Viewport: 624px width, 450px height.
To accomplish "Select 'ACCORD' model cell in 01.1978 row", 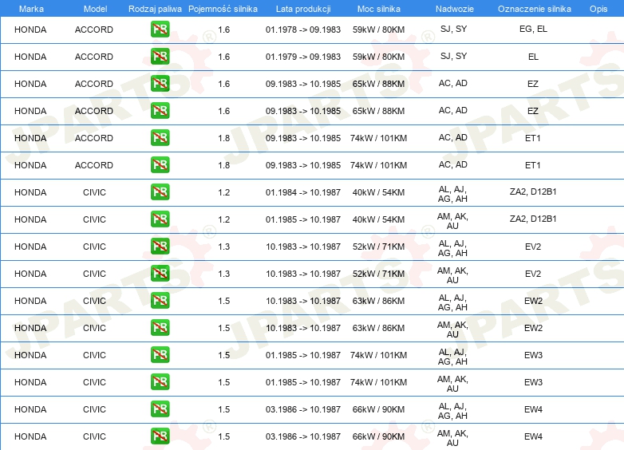I will 94,30.
